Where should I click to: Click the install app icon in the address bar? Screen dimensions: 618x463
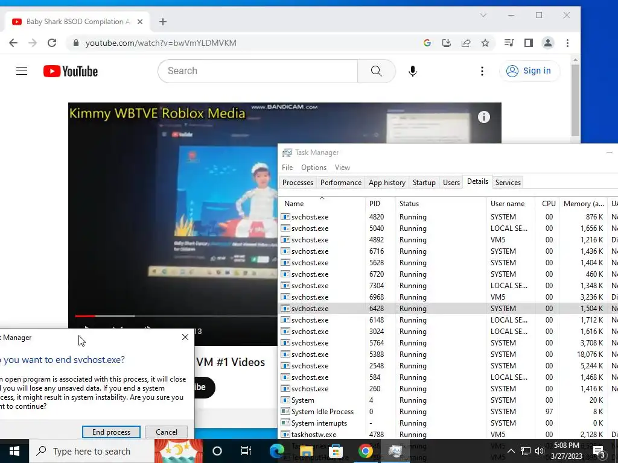(446, 43)
